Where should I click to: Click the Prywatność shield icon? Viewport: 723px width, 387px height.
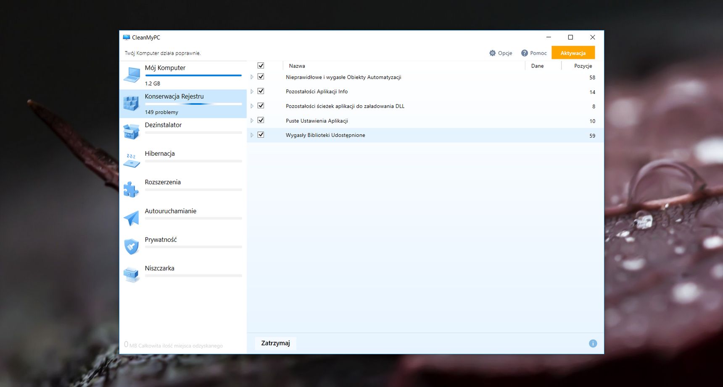pos(132,246)
